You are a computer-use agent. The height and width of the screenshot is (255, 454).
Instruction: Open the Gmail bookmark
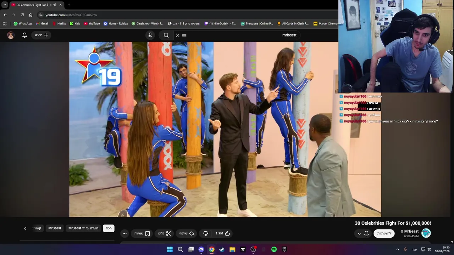pyautogui.click(x=42, y=24)
